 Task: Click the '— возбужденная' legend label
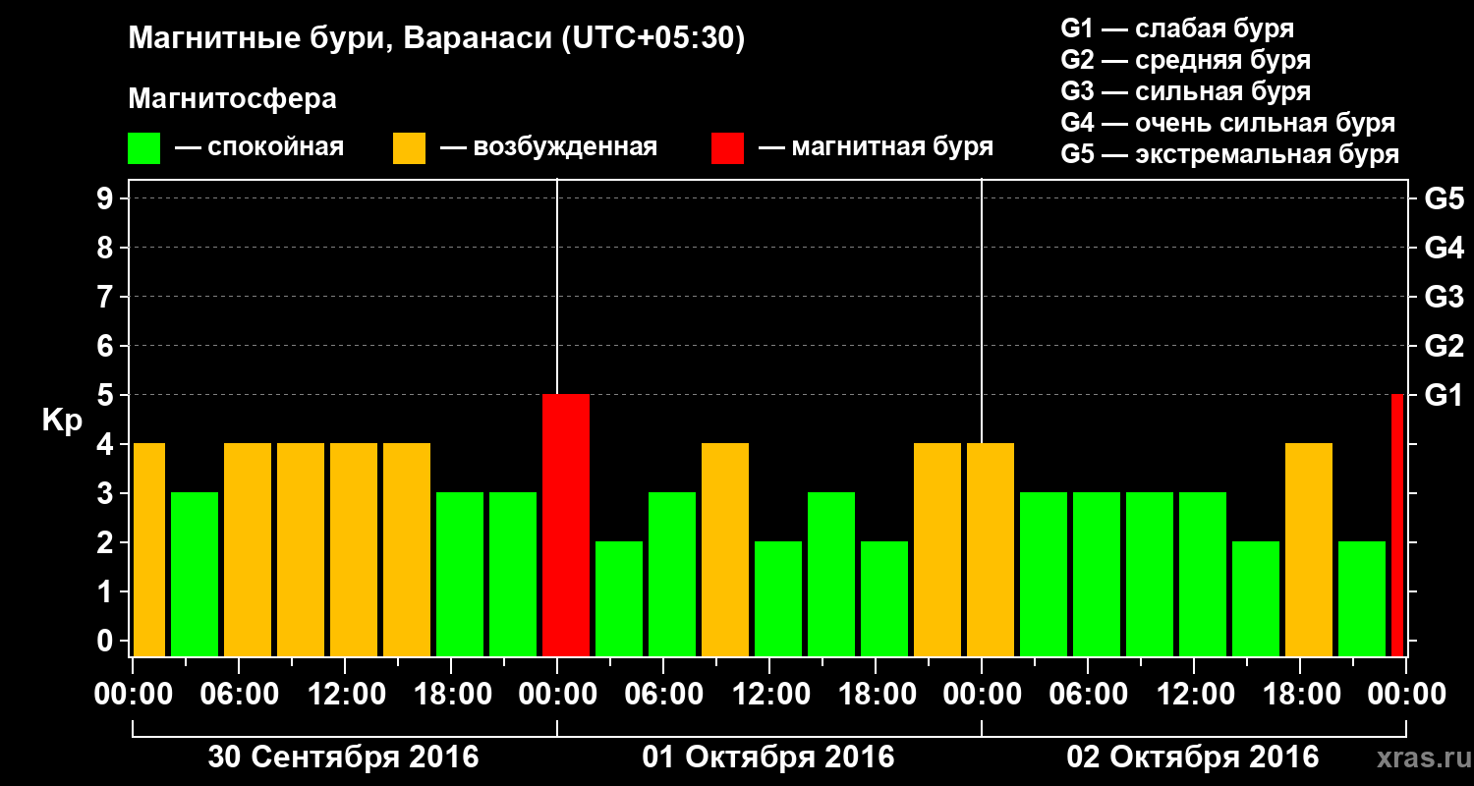[548, 147]
